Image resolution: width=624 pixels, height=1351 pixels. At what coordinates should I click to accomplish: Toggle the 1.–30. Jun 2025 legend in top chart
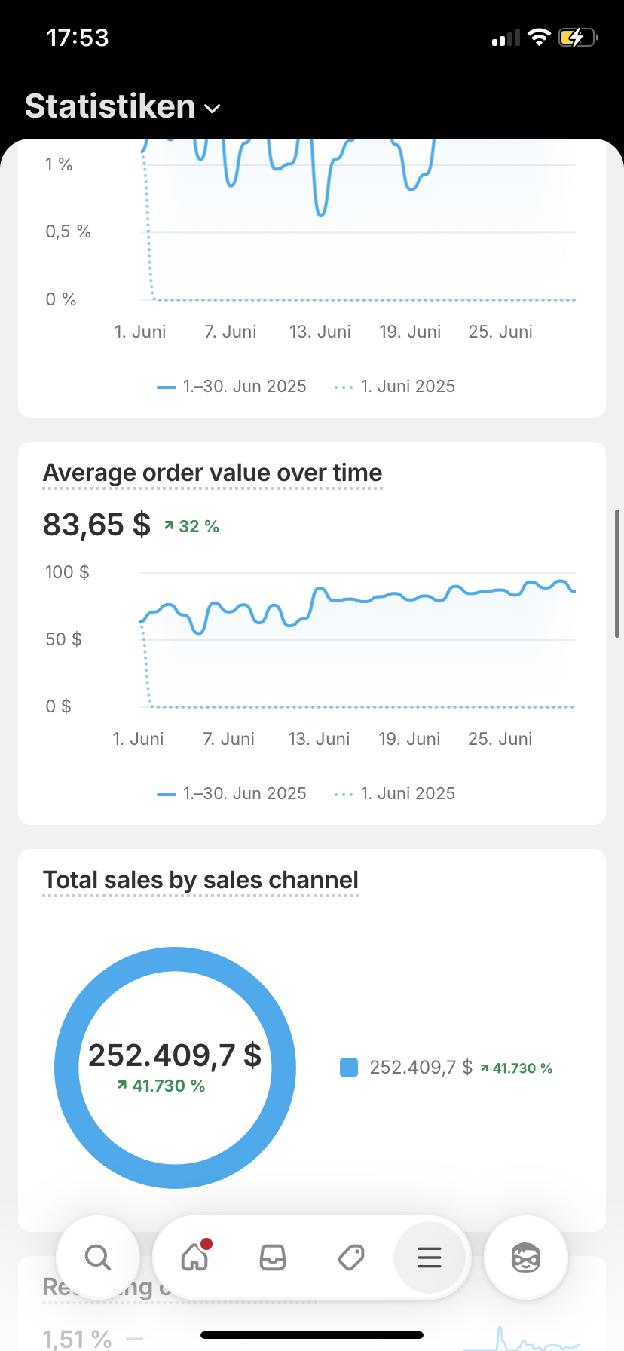[x=232, y=387]
